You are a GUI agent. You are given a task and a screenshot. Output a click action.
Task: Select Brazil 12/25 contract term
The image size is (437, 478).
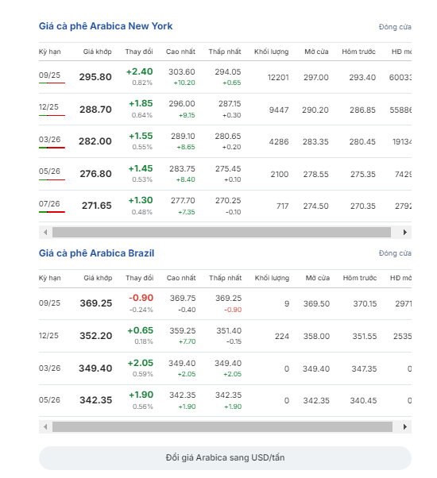pyautogui.click(x=48, y=336)
